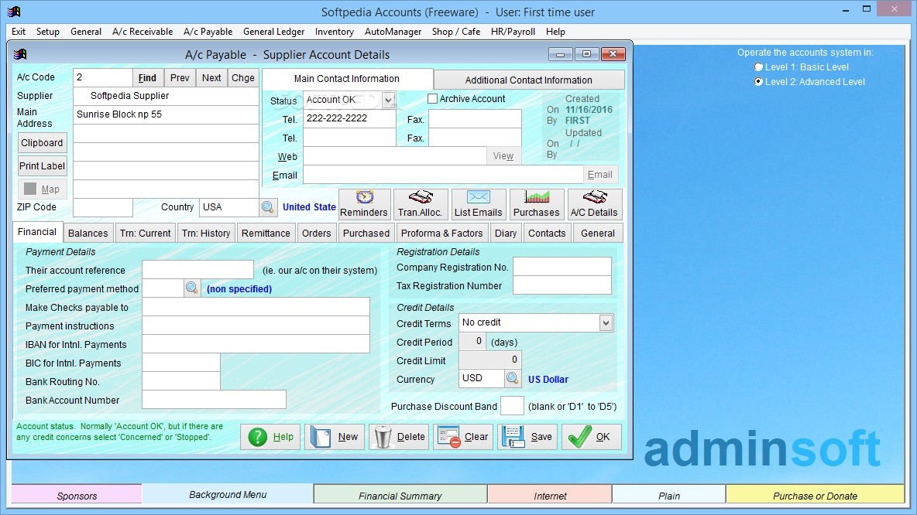Select Level 2: Advanced Level radio button
This screenshot has height=515, width=917.
758,82
